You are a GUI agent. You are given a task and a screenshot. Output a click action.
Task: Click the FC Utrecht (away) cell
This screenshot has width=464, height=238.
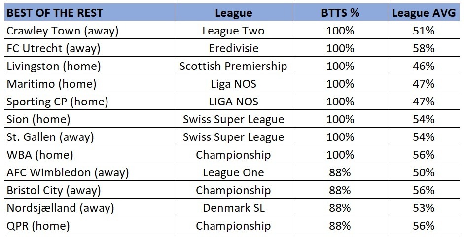click(89, 48)
